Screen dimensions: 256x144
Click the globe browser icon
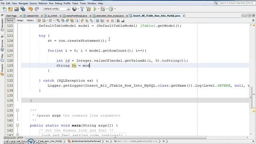pyautogui.click(x=74, y=9)
